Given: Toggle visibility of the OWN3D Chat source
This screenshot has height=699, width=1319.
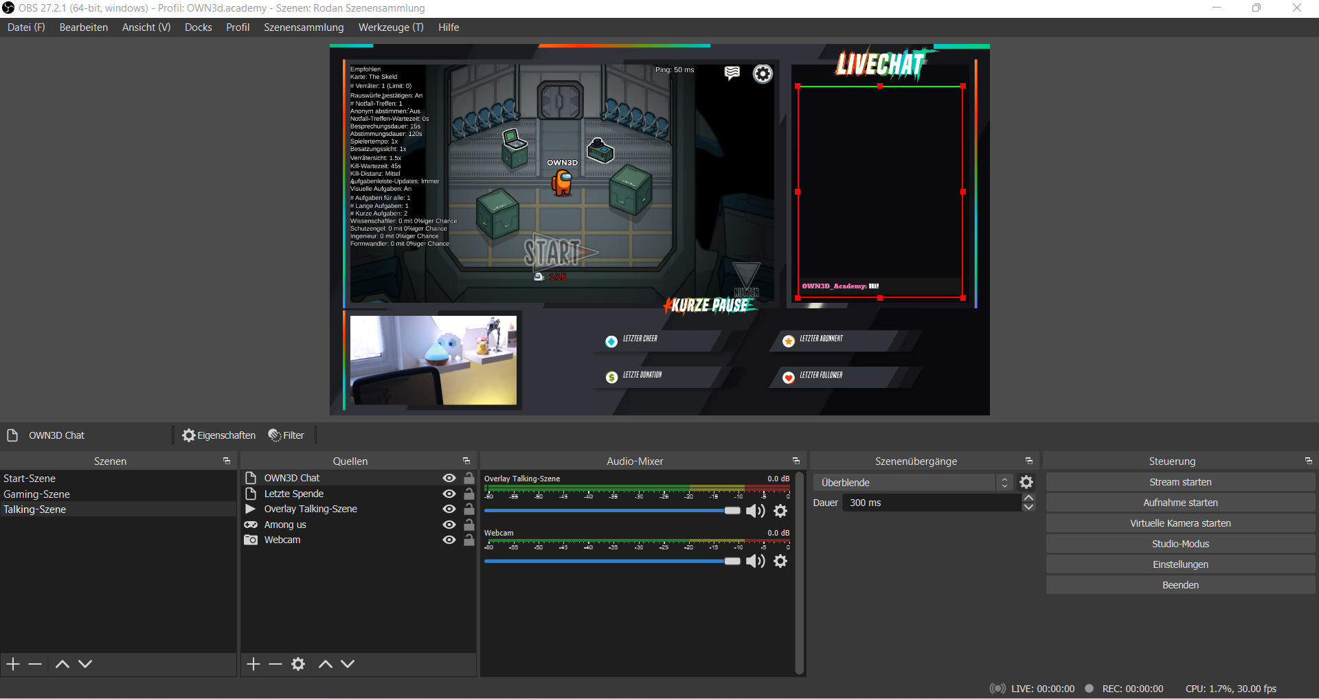Looking at the screenshot, I should [449, 477].
